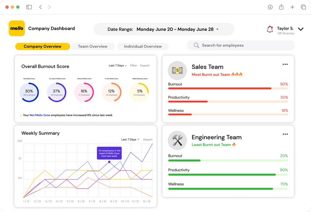Click the 5% Mello Mastery Zone ring
Image resolution: width=311 pixels, height=212 pixels.
139,93
